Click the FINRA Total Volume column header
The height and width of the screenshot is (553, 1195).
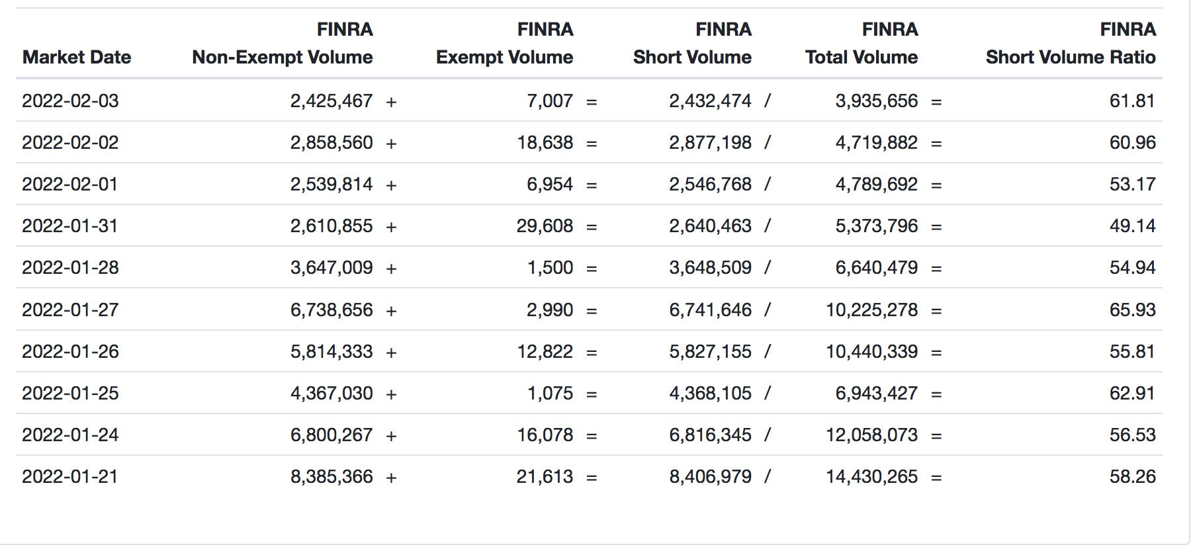tap(862, 44)
